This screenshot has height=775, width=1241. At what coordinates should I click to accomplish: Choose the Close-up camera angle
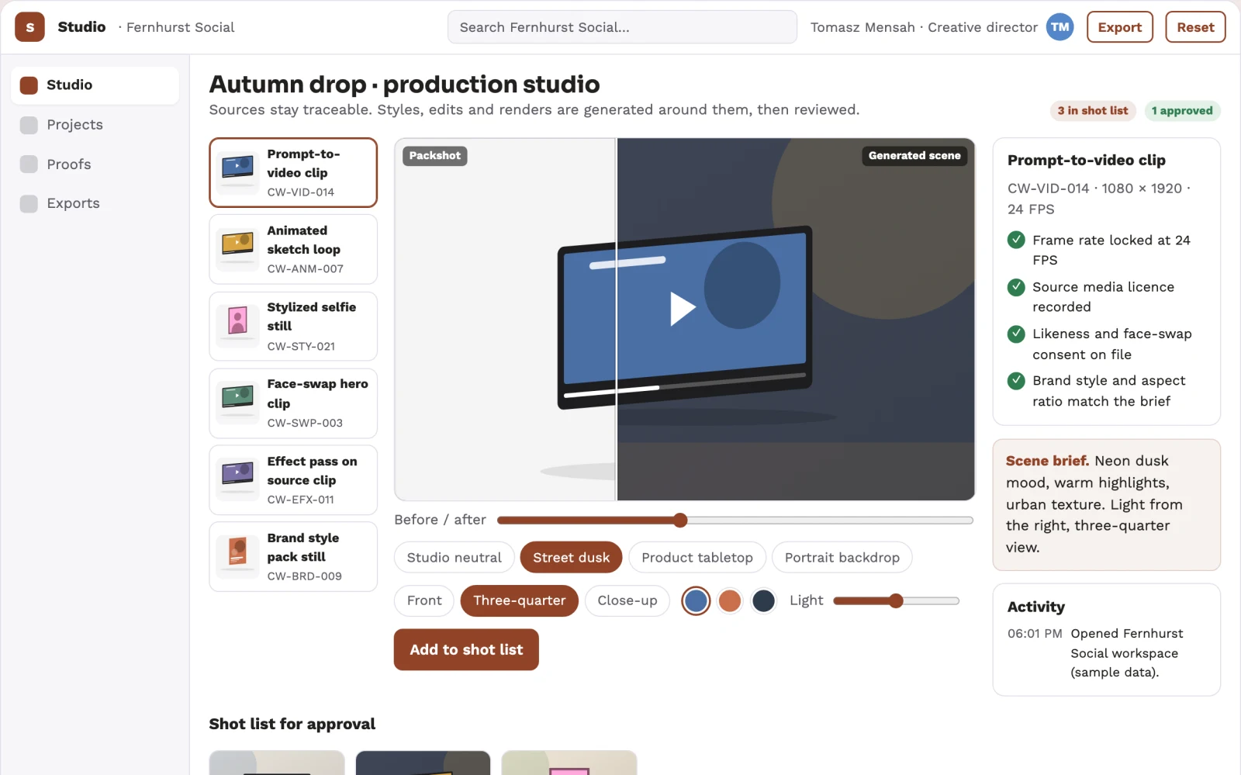[x=627, y=600]
